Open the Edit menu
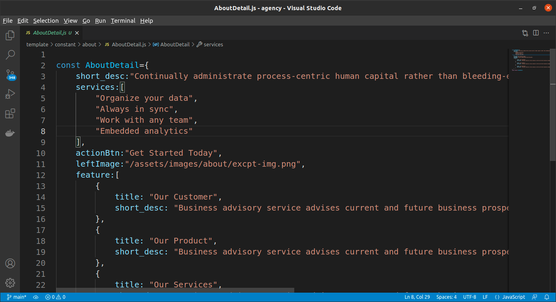The width and height of the screenshot is (556, 302). point(23,21)
